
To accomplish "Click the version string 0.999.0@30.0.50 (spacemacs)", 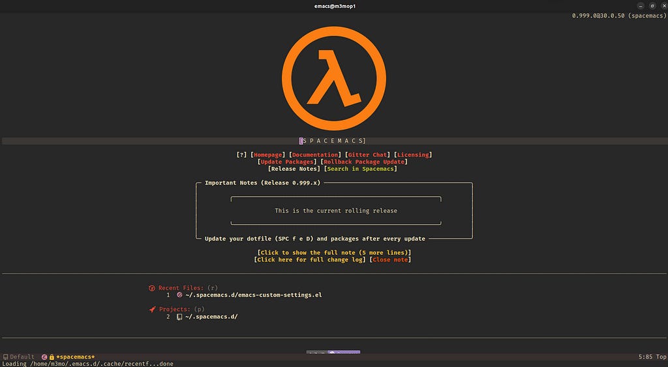I will pyautogui.click(x=619, y=16).
